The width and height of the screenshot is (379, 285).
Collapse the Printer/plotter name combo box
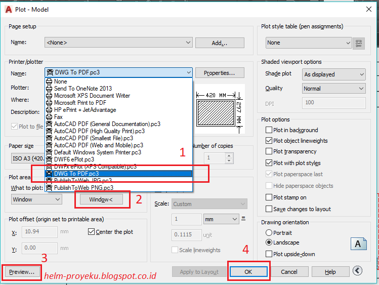118,72
